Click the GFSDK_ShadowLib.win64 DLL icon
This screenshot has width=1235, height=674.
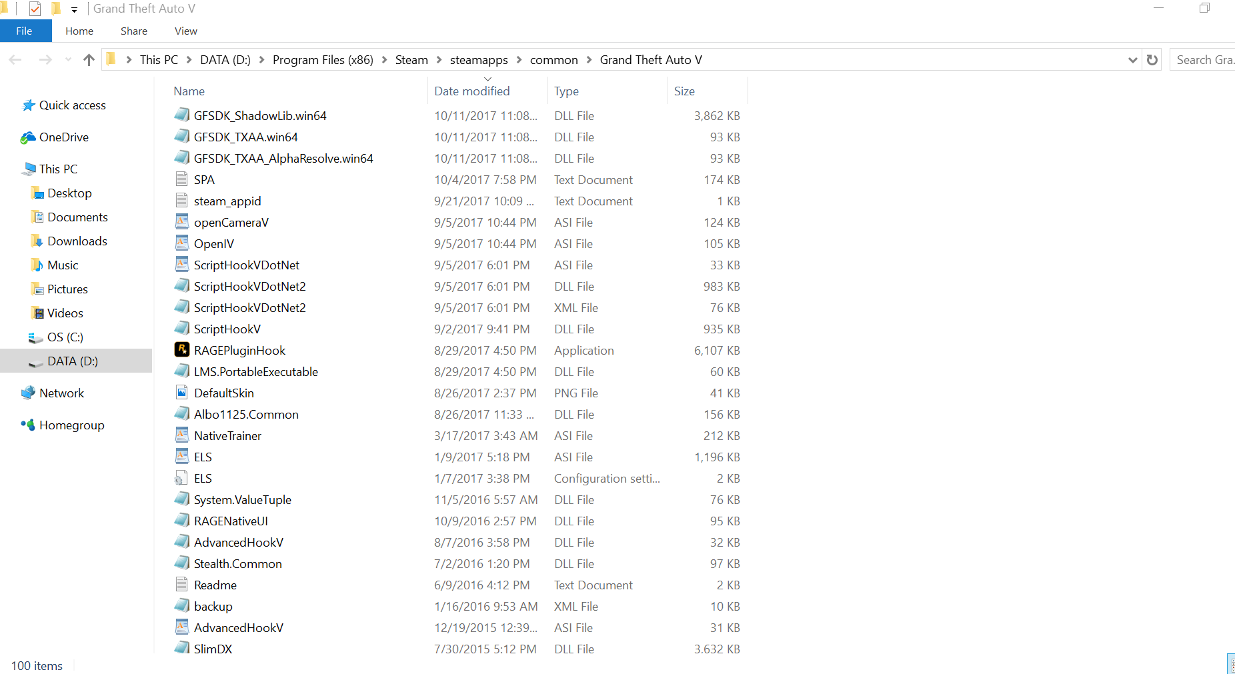(181, 115)
